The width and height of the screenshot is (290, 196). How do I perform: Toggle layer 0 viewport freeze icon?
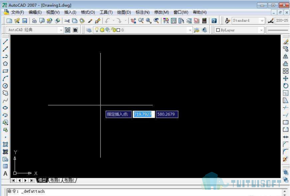coord(107,30)
